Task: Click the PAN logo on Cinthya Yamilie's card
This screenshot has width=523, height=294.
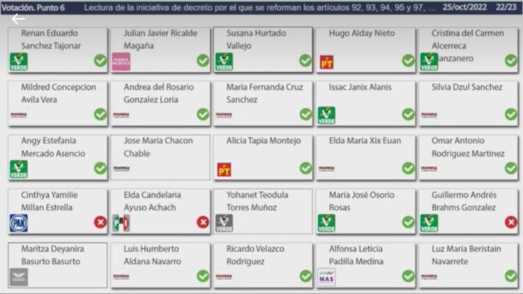Action: pos(19,223)
